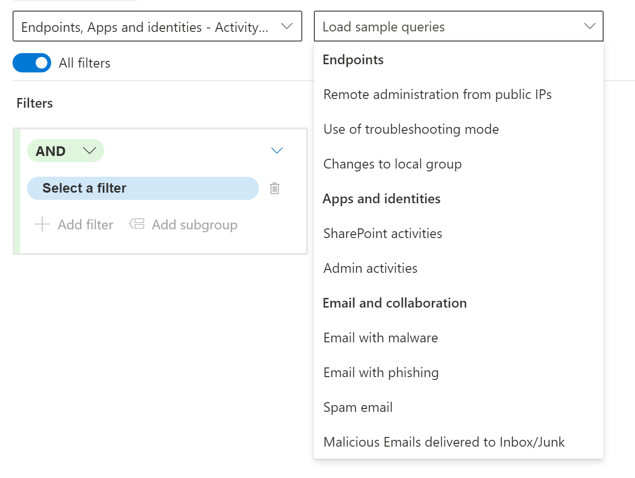The image size is (635, 478).
Task: Click the Add subgroup text button
Action: coord(195,225)
